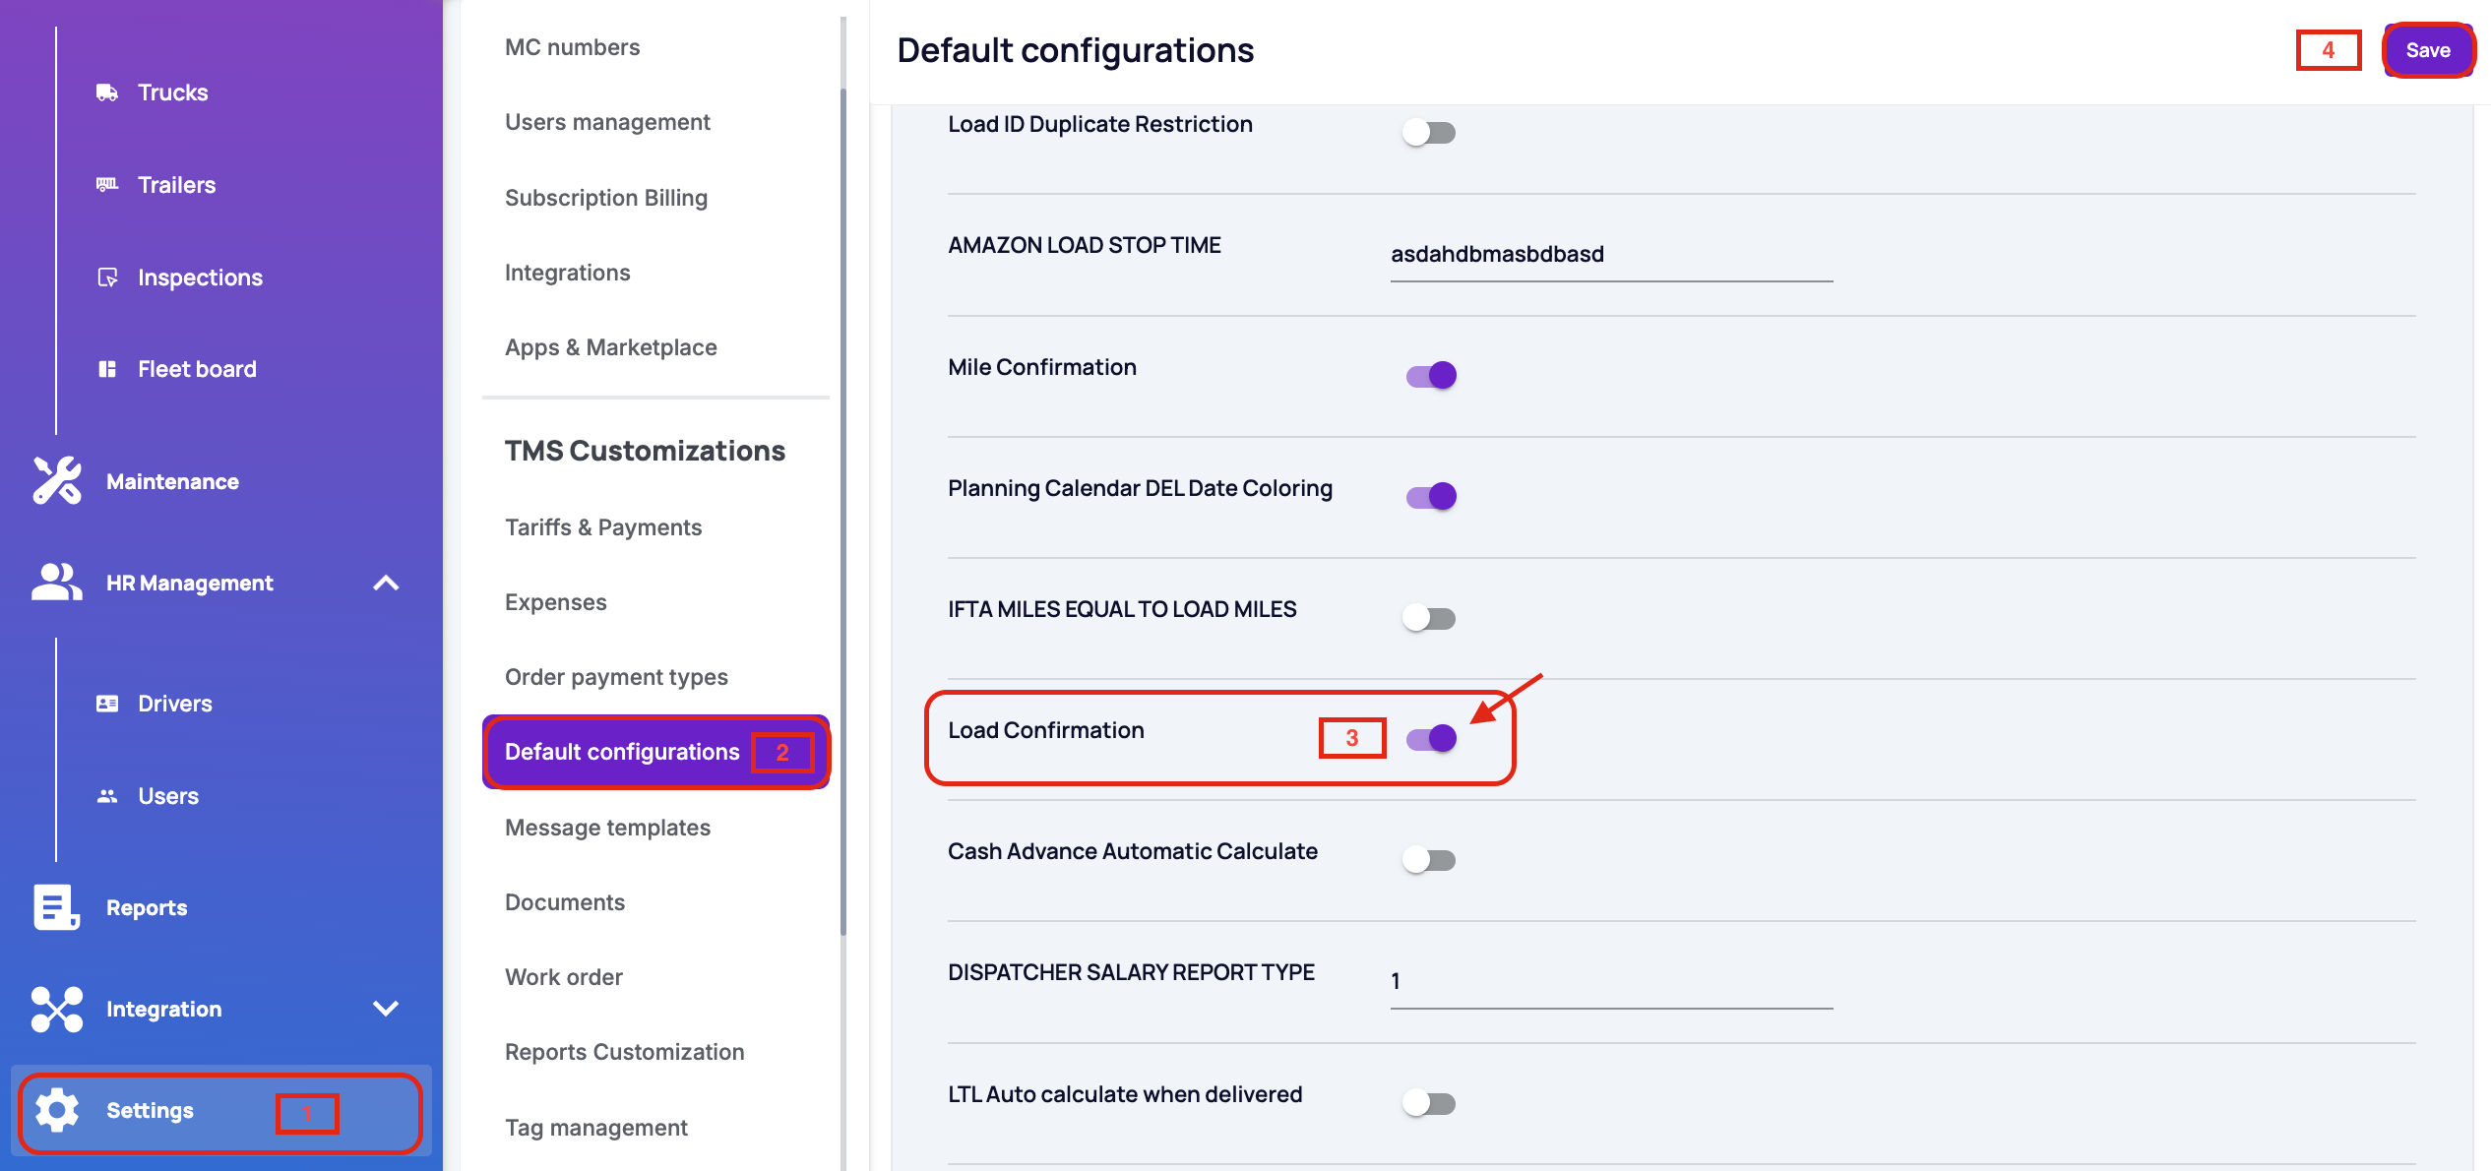Click the Fleet board icon
This screenshot has height=1171, width=2491.
point(107,369)
